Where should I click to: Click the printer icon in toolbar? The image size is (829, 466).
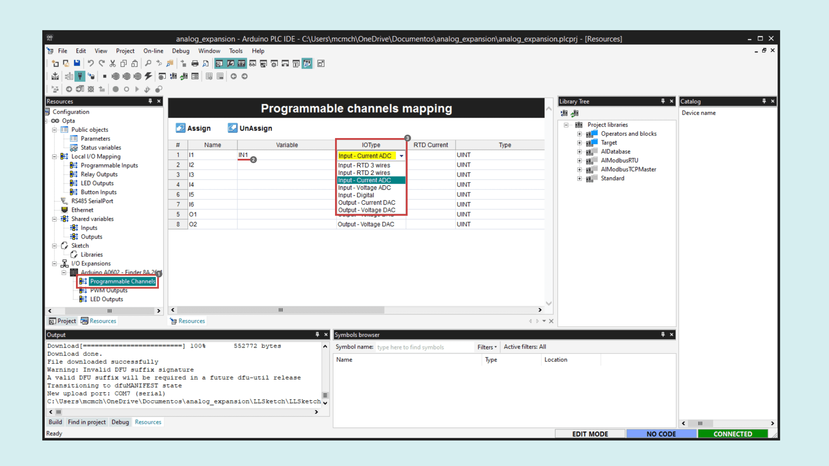pyautogui.click(x=195, y=63)
